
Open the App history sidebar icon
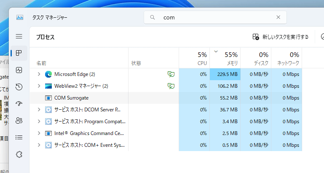(x=19, y=87)
